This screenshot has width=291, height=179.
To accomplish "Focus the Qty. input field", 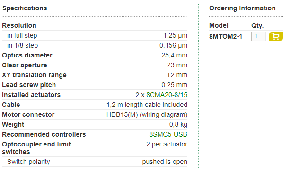I will [x=258, y=36].
